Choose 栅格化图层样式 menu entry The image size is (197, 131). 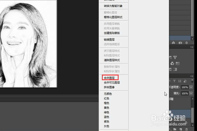114,17
